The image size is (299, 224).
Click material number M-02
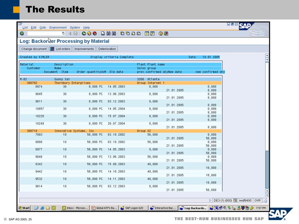(x=23, y=79)
